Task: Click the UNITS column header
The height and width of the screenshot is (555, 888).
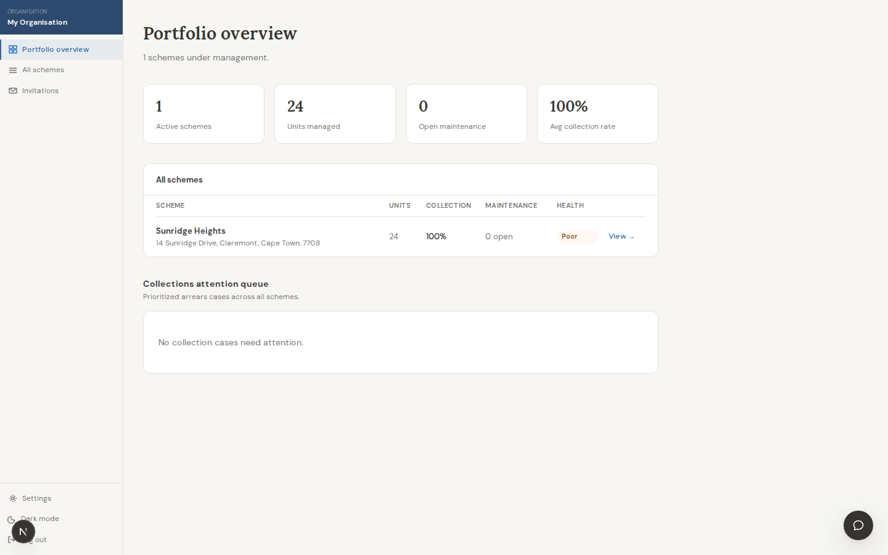Action: coord(400,205)
